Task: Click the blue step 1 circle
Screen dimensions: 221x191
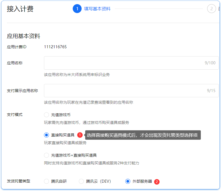Action: tap(77, 9)
